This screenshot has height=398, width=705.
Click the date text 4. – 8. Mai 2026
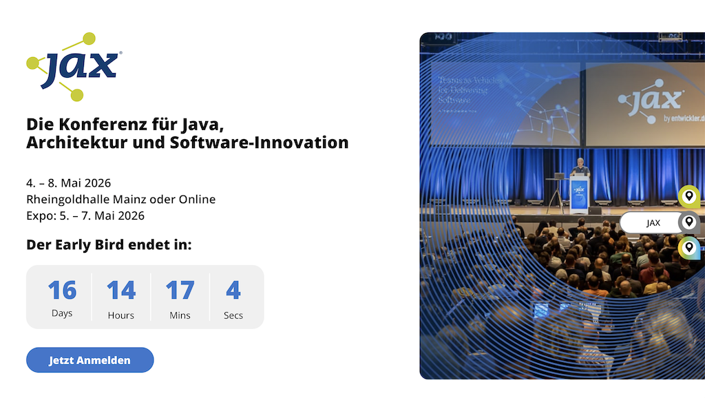pyautogui.click(x=69, y=183)
